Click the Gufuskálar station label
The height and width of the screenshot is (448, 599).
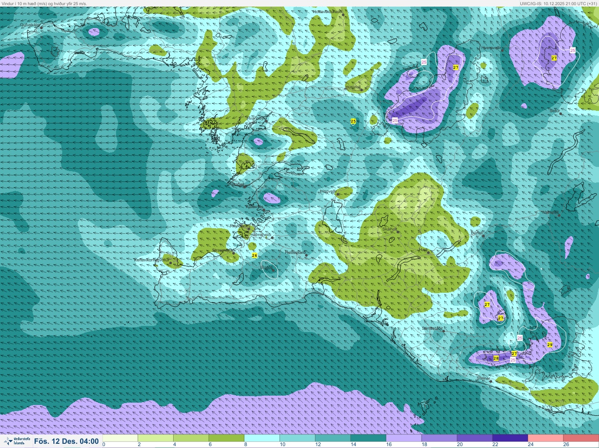pyautogui.click(x=30, y=24)
